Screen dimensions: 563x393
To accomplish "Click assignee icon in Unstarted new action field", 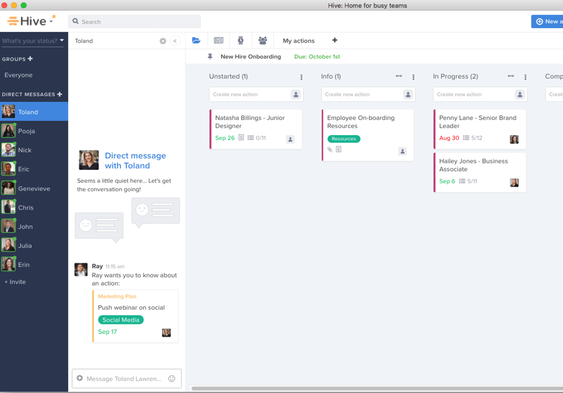I will (x=296, y=94).
